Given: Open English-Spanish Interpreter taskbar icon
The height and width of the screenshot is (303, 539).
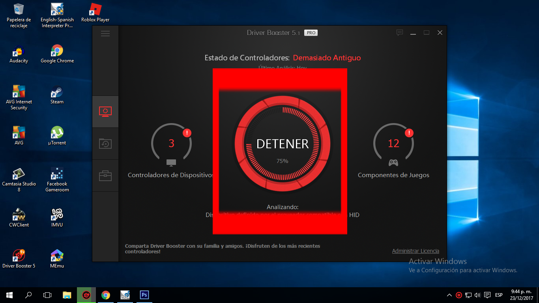Looking at the screenshot, I should tap(125, 295).
